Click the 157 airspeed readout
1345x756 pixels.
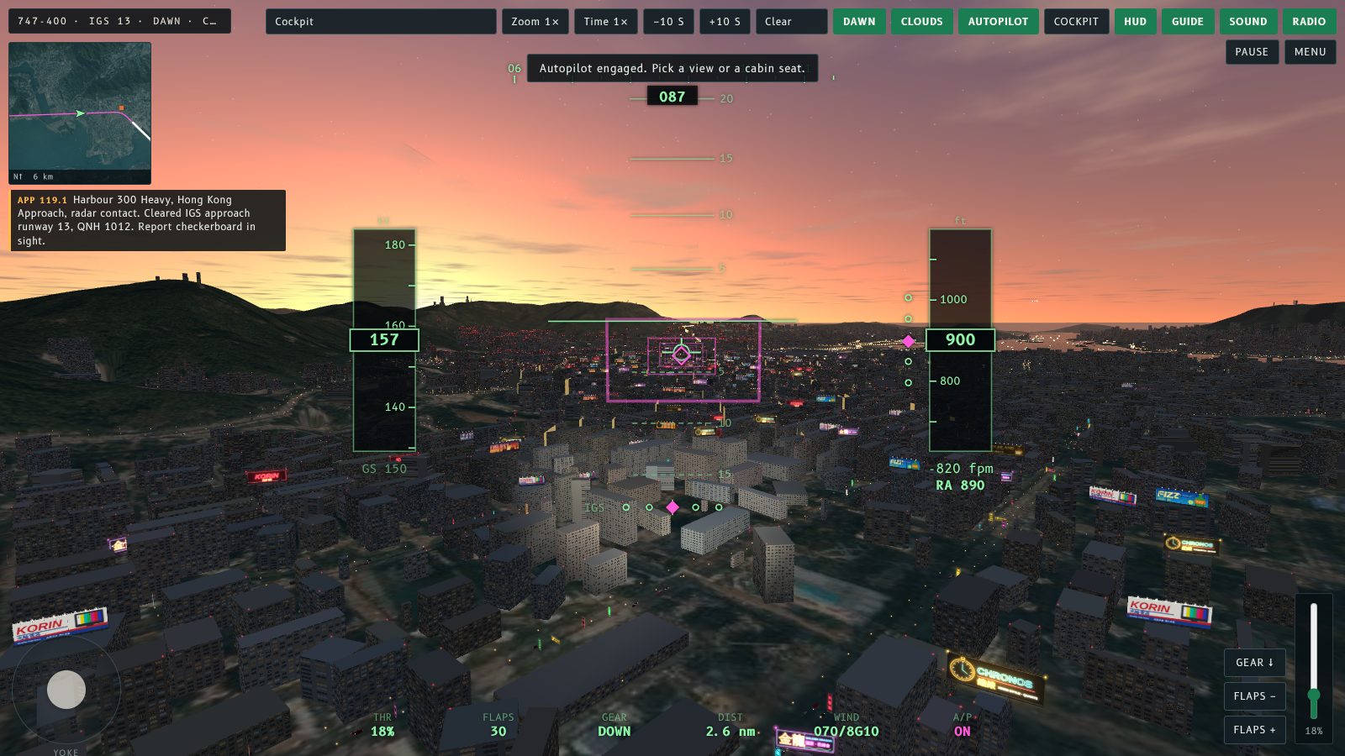(384, 340)
